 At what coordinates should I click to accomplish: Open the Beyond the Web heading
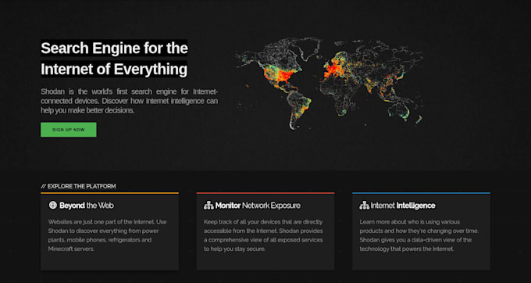(87, 206)
